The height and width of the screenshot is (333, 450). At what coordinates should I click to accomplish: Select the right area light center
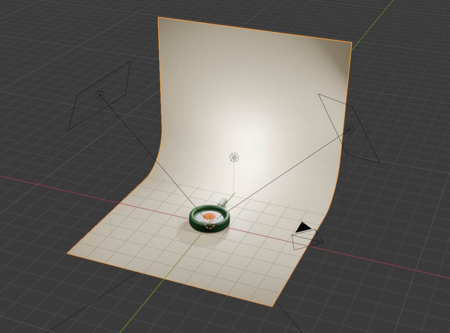pyautogui.click(x=350, y=129)
